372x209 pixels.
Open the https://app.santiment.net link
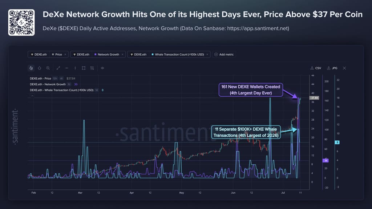coord(258,28)
